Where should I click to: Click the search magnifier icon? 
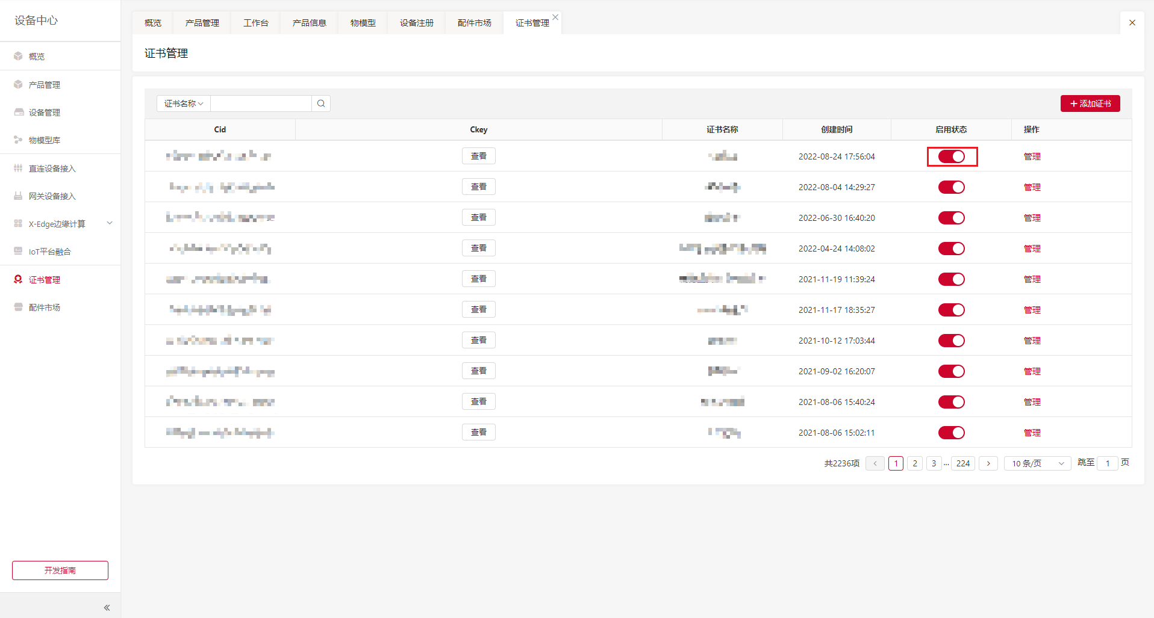coord(321,104)
